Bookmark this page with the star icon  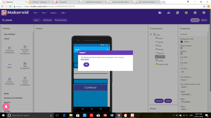(204, 6)
